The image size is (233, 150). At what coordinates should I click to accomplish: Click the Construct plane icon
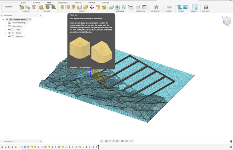(156, 7)
